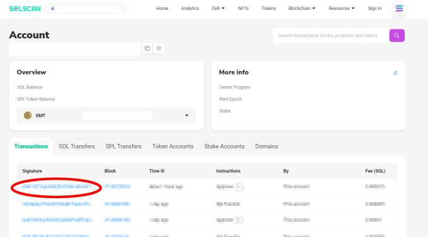Open the top-right hamburger menu icon
Image resolution: width=428 pixels, height=237 pixels.
pyautogui.click(x=399, y=8)
